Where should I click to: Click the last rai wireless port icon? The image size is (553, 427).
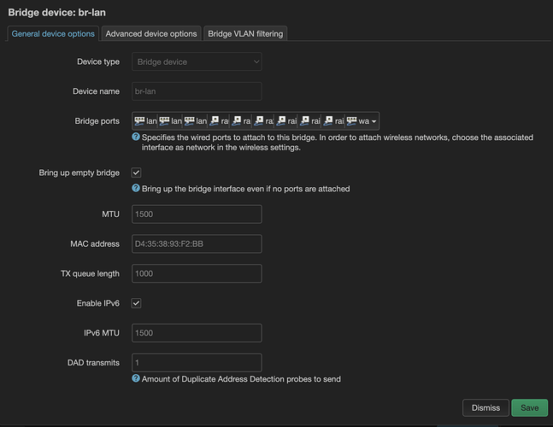[x=328, y=121]
